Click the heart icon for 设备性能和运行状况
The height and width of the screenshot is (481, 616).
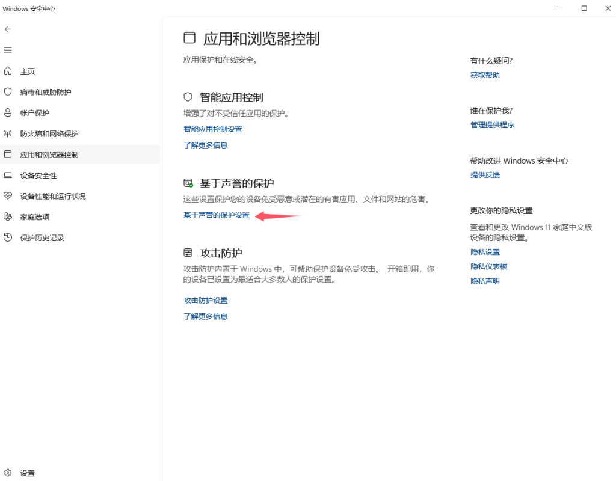[8, 195]
